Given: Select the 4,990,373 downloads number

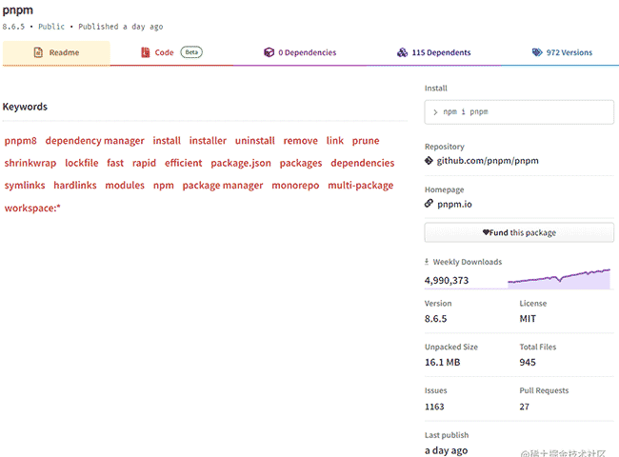Looking at the screenshot, I should click(x=447, y=280).
